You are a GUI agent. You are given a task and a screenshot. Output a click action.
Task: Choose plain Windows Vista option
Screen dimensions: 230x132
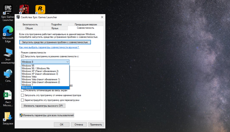click(45, 77)
